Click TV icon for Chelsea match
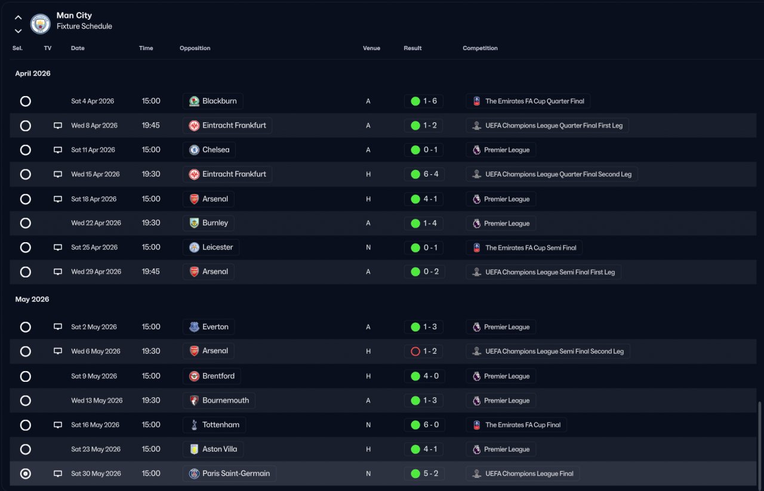This screenshot has width=764, height=491. [x=58, y=150]
